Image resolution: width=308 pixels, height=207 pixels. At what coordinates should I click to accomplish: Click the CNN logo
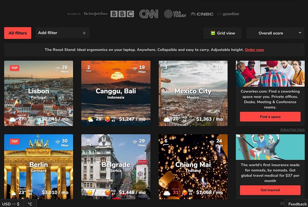click(x=149, y=14)
